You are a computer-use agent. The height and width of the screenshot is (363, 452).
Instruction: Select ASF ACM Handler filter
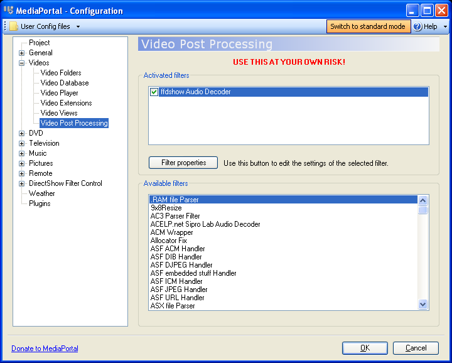pyautogui.click(x=283, y=249)
